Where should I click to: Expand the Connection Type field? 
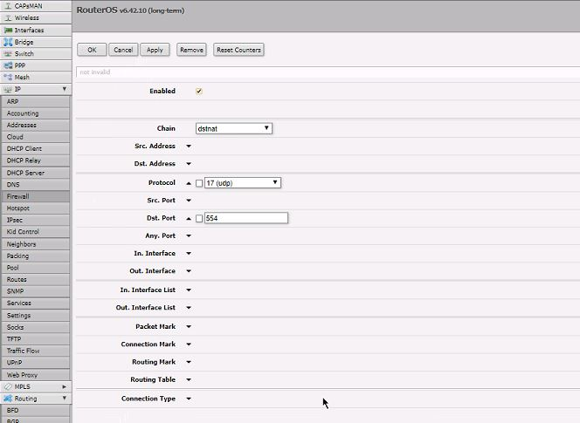click(x=189, y=399)
